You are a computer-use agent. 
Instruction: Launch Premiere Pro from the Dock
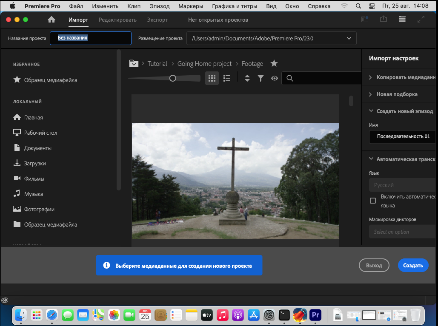315,315
